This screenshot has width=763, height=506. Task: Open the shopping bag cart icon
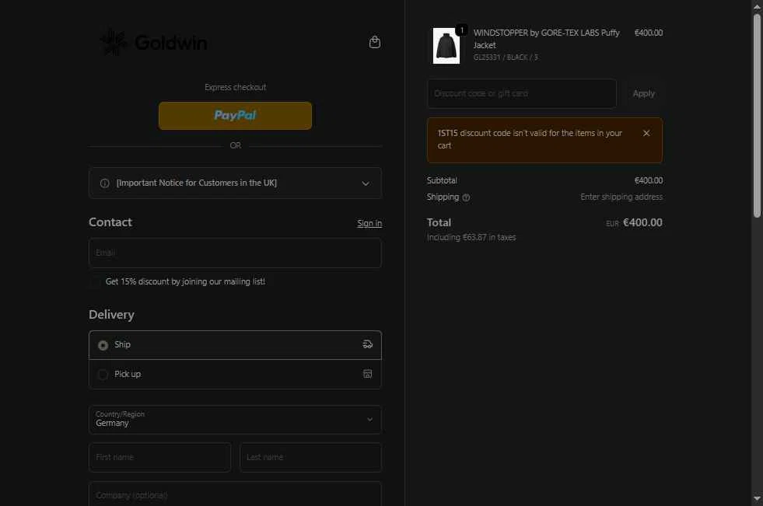pos(375,42)
